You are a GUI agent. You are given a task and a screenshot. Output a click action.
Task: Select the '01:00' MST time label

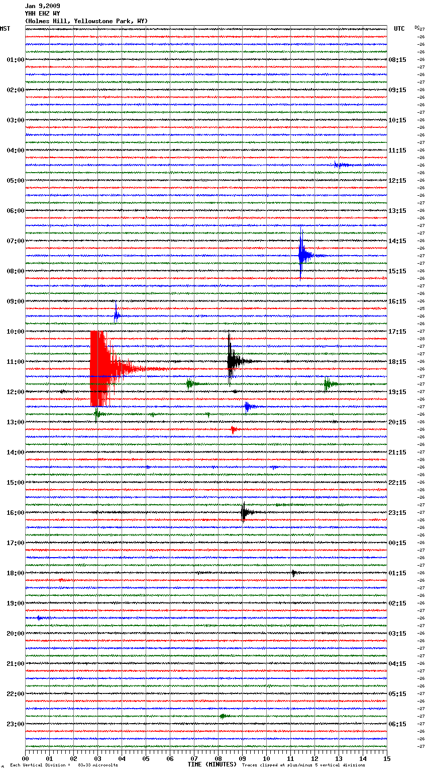[x=15, y=60]
